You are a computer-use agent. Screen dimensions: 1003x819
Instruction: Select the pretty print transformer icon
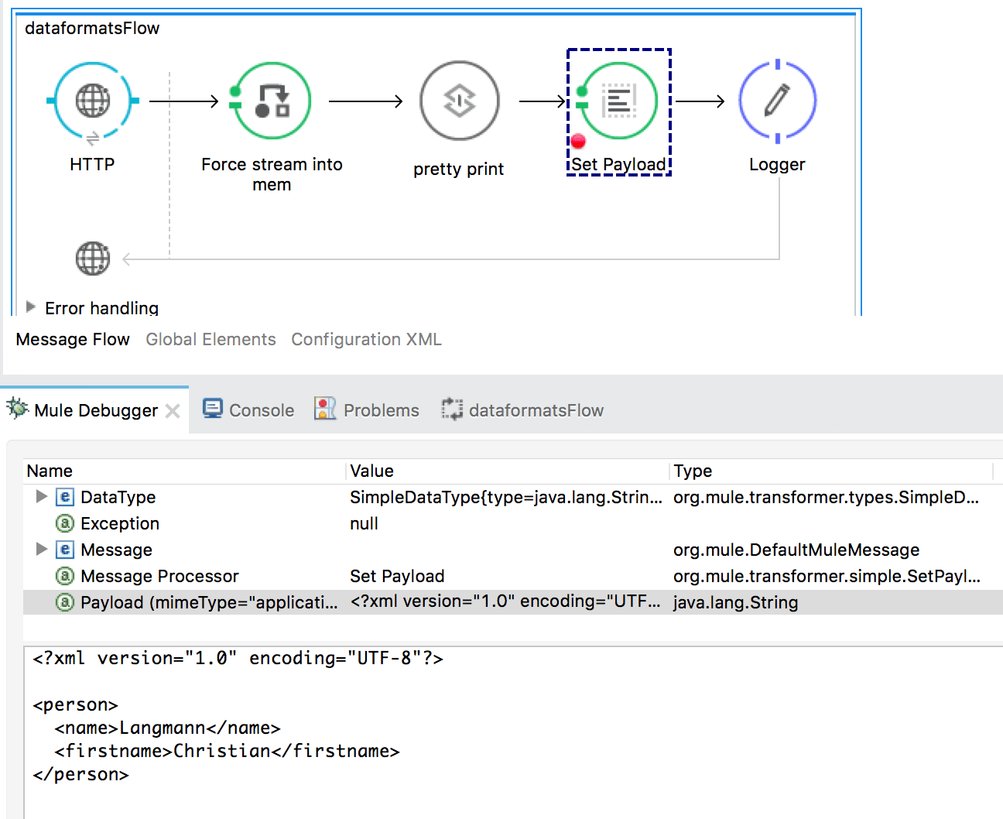pyautogui.click(x=459, y=101)
